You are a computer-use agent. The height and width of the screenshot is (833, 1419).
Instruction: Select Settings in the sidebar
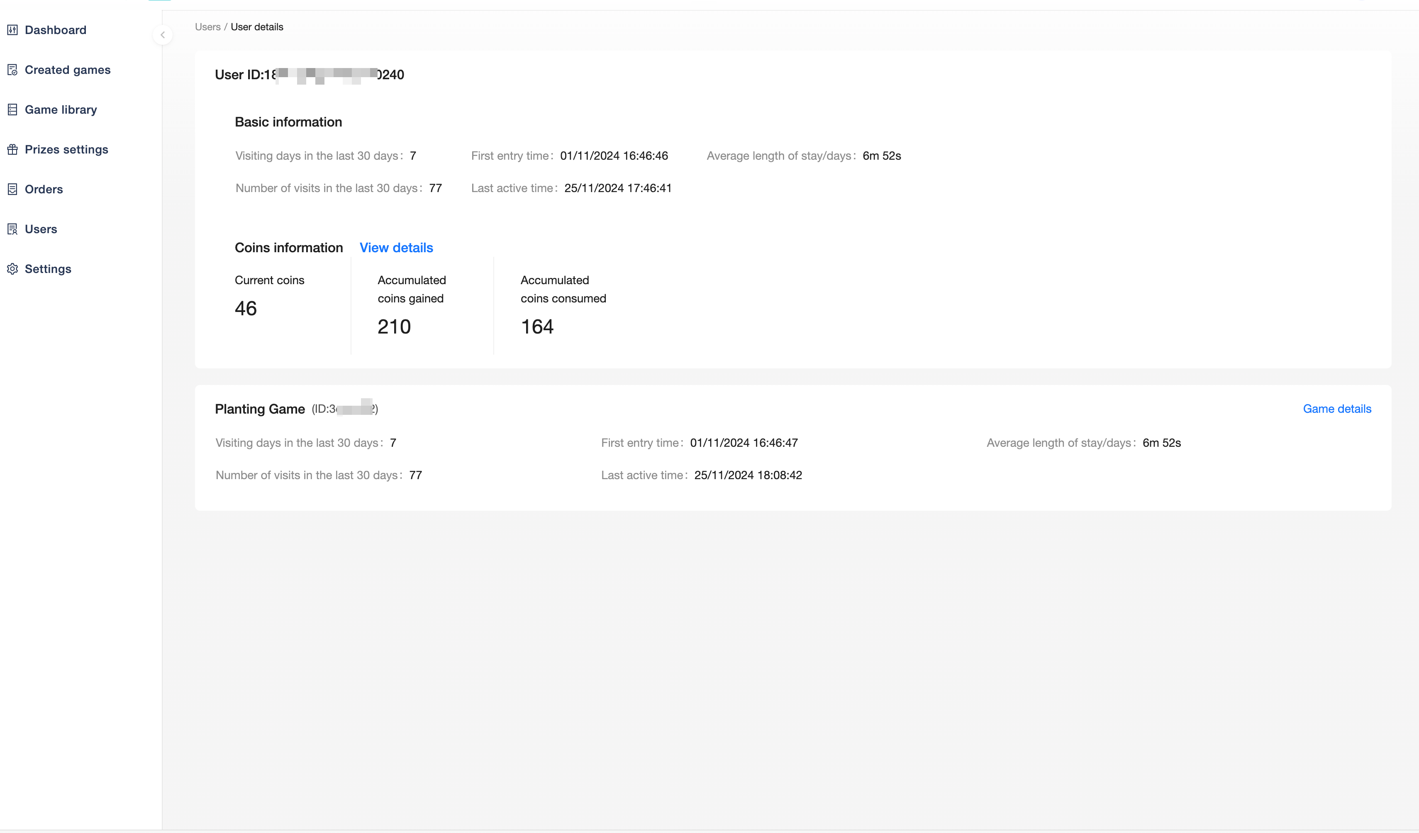(48, 269)
